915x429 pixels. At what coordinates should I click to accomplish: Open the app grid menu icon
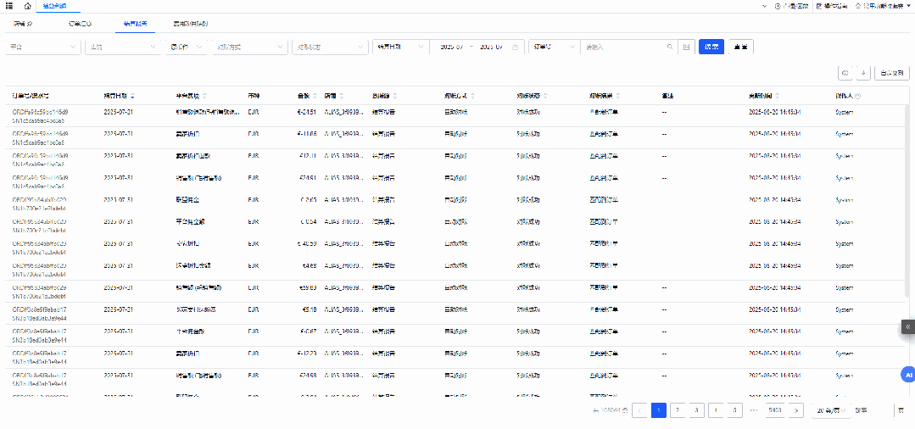click(x=9, y=6)
